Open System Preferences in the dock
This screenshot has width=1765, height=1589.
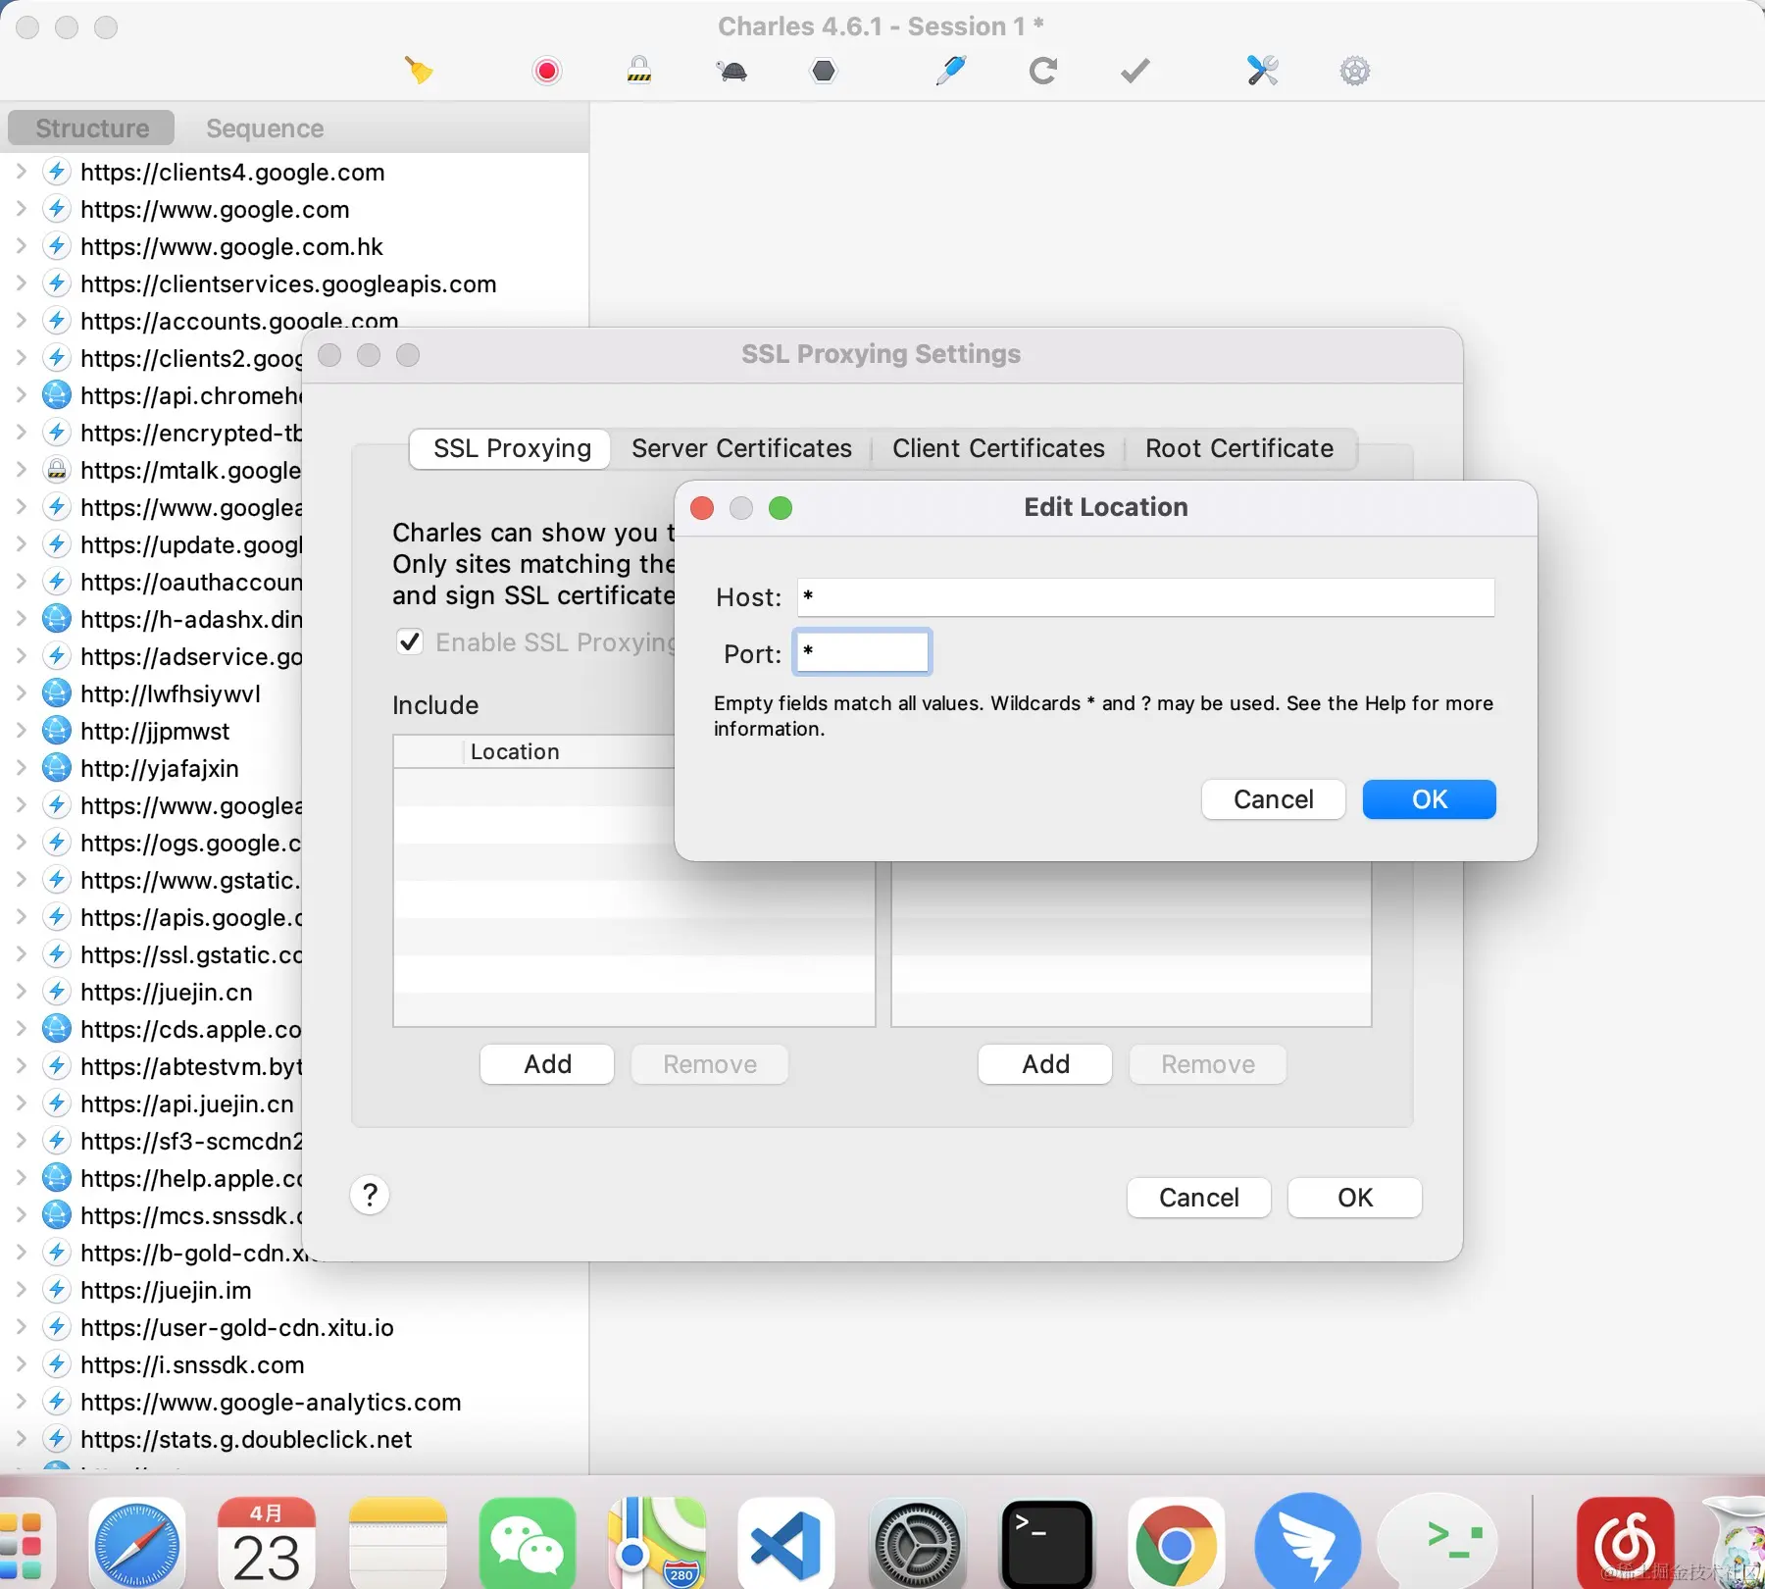tap(918, 1544)
